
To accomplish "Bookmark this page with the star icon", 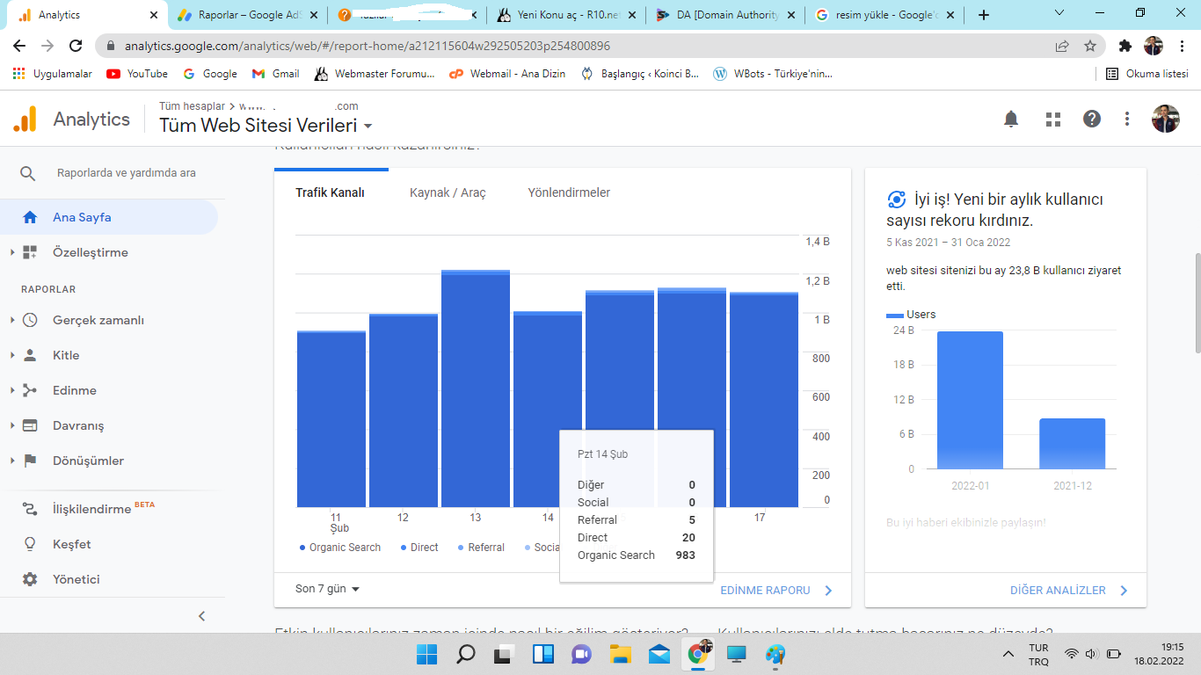I will coord(1090,46).
